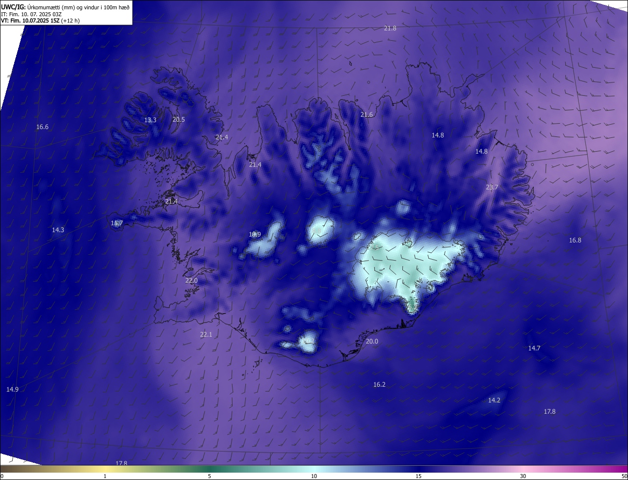Screen dimensions: 628x480
Task: Click the 16.6 value label
Action: click(x=42, y=127)
